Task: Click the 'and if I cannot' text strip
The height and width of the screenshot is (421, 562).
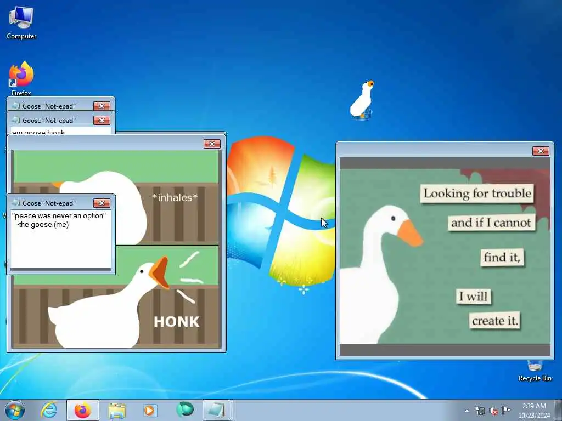Action: tap(491, 223)
